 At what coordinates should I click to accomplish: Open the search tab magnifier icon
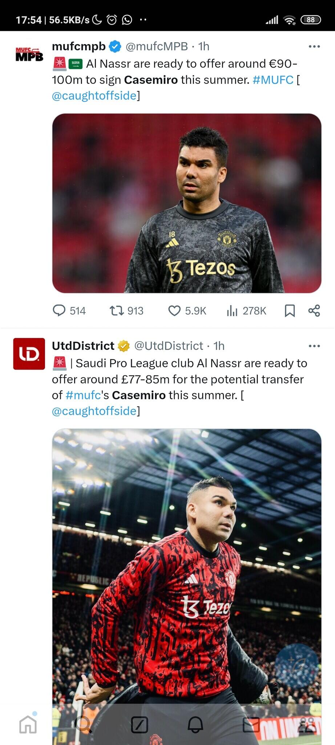(x=84, y=724)
